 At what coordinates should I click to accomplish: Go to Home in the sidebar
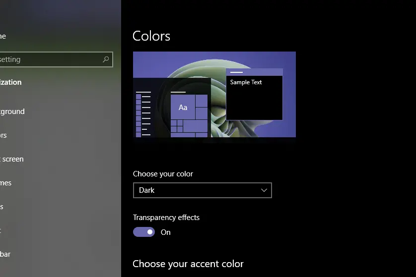point(3,36)
